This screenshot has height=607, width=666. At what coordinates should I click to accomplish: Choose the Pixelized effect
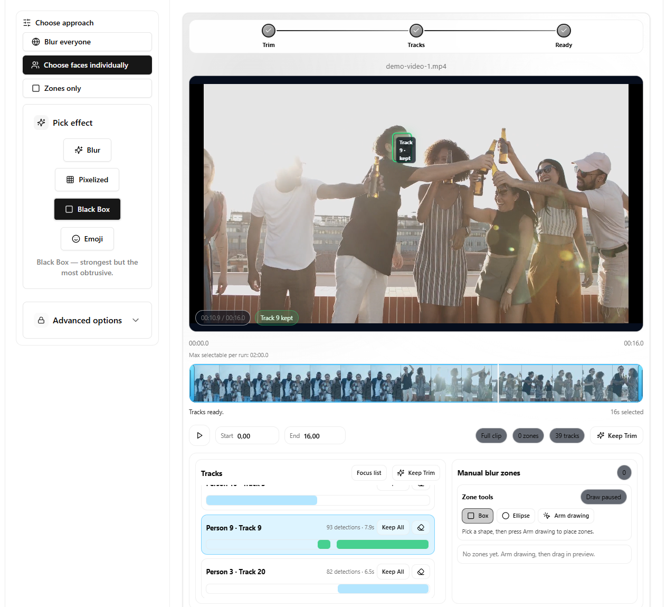(x=87, y=180)
